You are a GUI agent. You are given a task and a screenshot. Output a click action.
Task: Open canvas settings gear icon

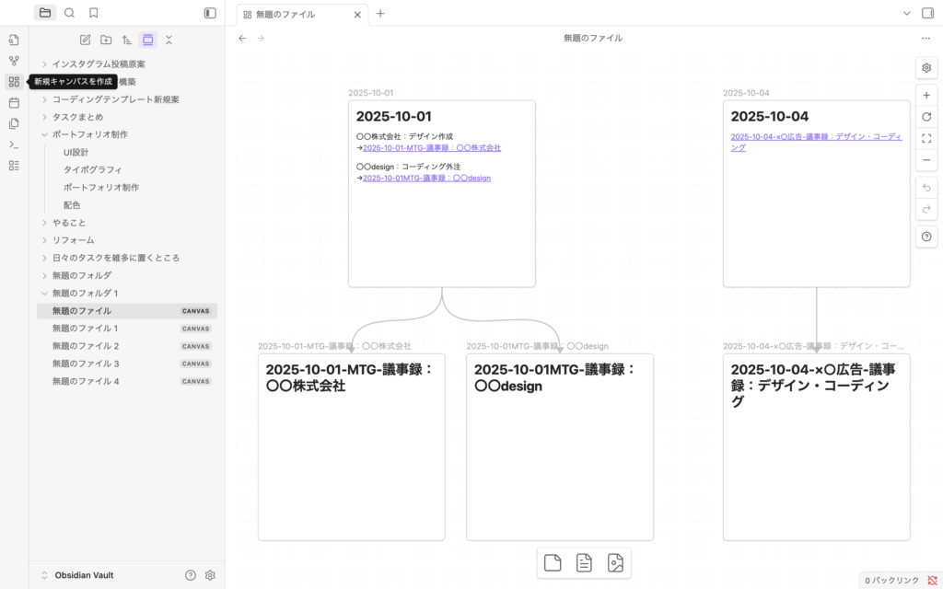click(926, 68)
